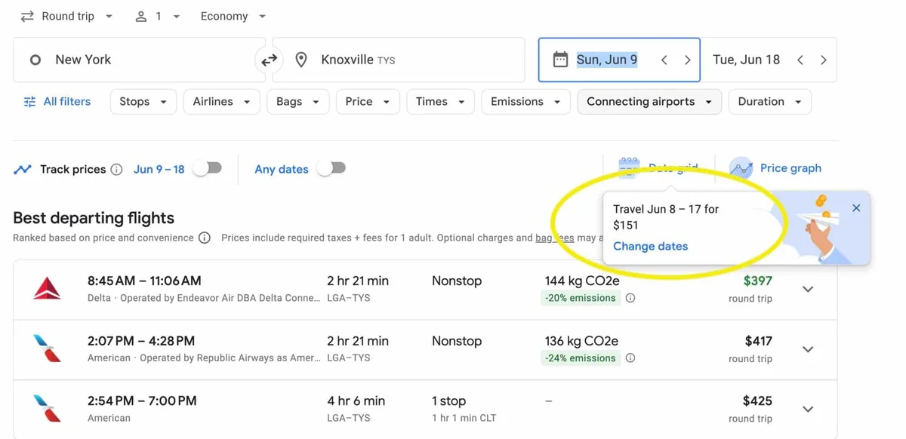This screenshot has height=439, width=906.
Task: Click info icon after 'price and convenience'
Action: (x=205, y=238)
